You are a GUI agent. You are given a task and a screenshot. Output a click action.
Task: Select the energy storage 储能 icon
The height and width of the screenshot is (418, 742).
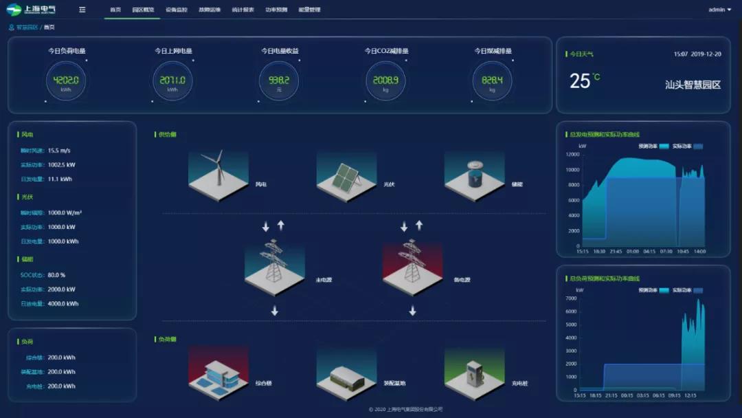[474, 176]
